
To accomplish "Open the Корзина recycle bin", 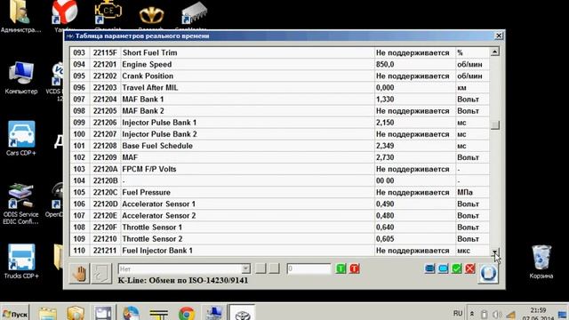I will [x=541, y=262].
